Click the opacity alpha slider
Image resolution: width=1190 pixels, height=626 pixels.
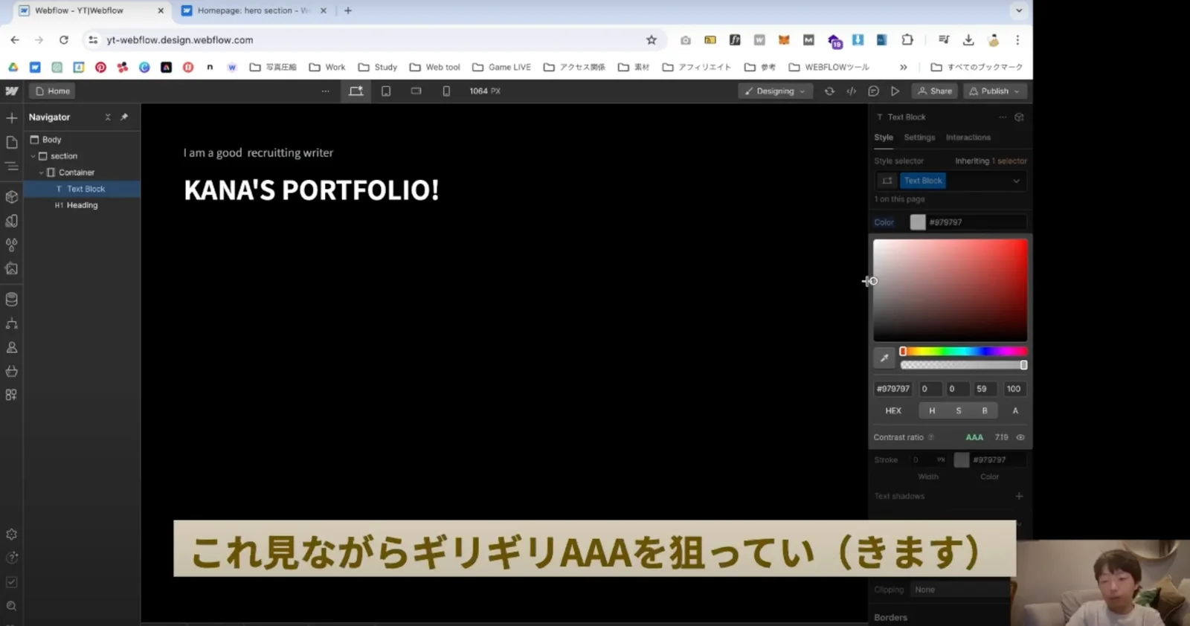pos(963,365)
